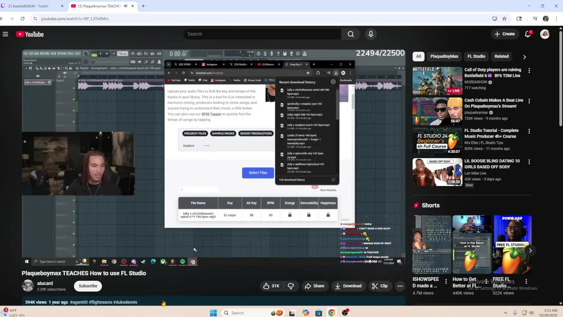This screenshot has height=317, width=563.
Task: Reload the page in Chrome
Action: tap(22, 18)
